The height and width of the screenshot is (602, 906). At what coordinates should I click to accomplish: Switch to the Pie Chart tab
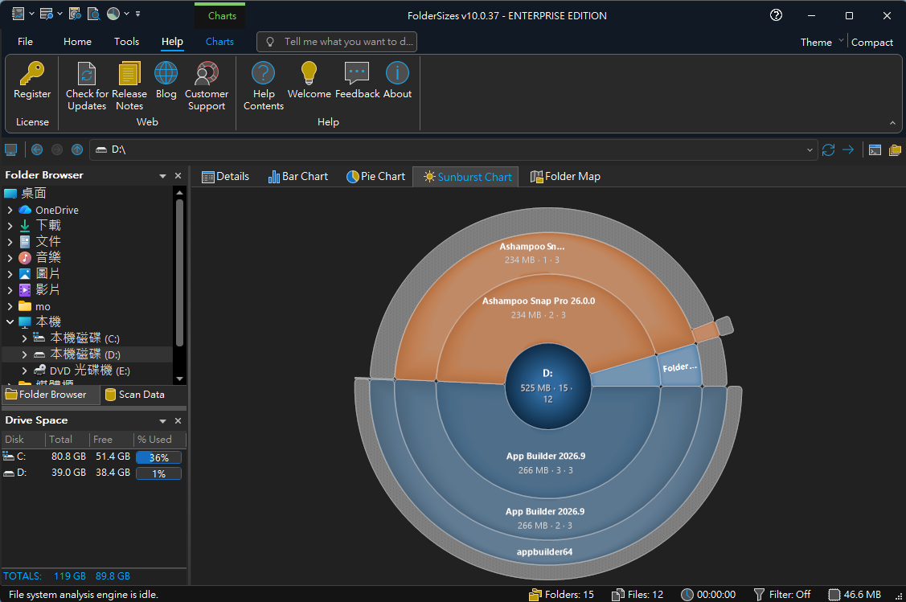375,177
